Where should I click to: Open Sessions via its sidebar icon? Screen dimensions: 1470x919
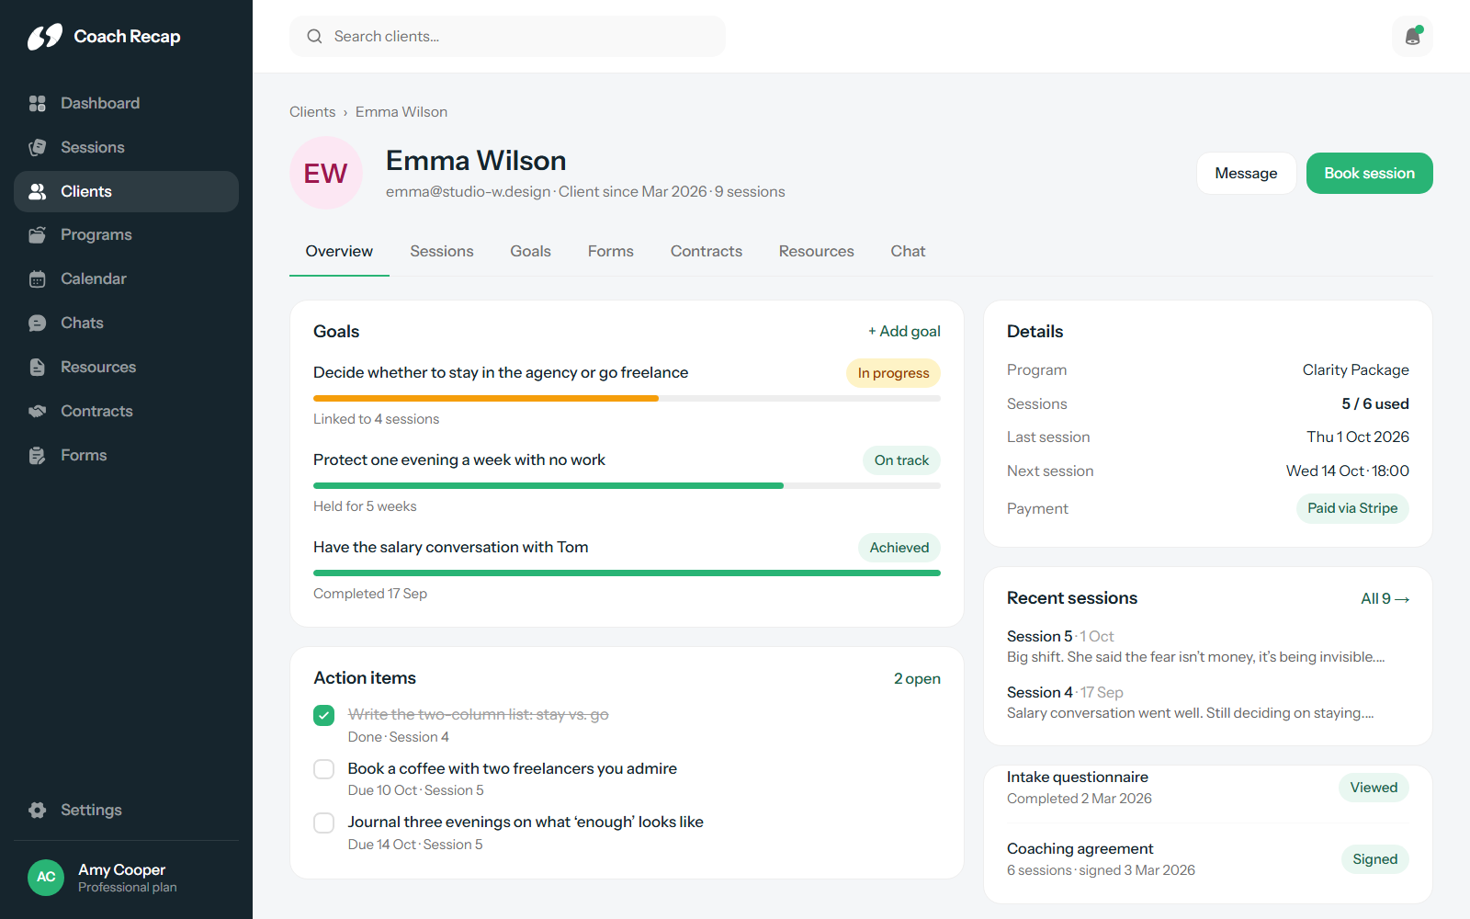[x=38, y=147]
